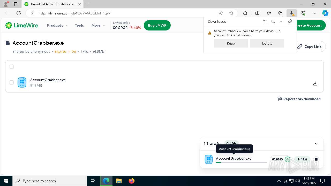The image size is (331, 186).
Task: Open the Extensions puzzle icon
Action: tap(245, 13)
